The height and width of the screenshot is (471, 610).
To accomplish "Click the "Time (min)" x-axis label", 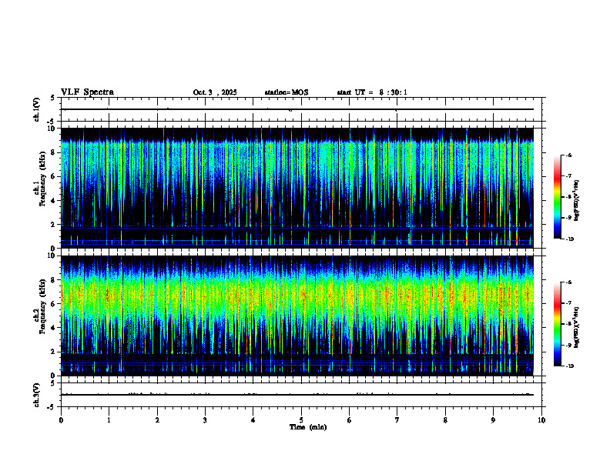I will [x=308, y=427].
